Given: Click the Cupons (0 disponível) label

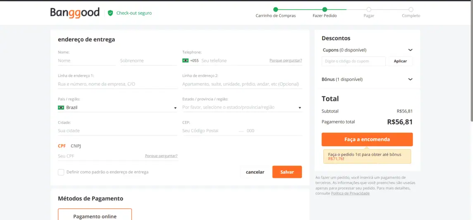Looking at the screenshot, I should (345, 50).
